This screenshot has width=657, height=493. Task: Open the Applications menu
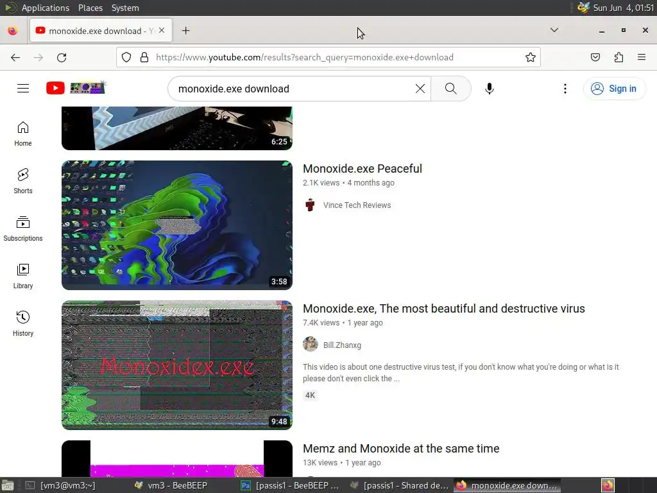[46, 8]
